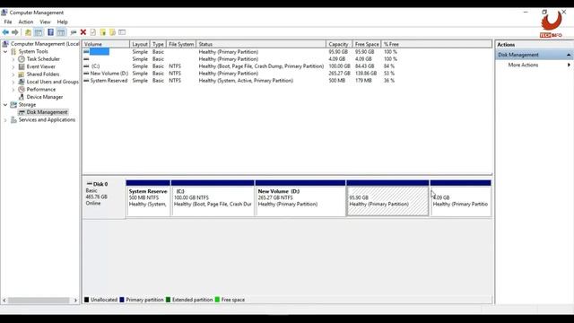Click the light green Free space legend swatch
The height and width of the screenshot is (323, 574).
pyautogui.click(x=217, y=300)
